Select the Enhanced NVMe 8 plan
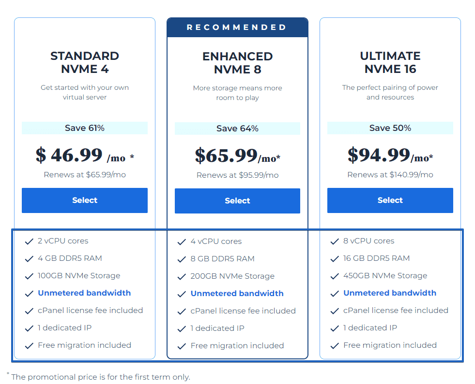 point(237,201)
